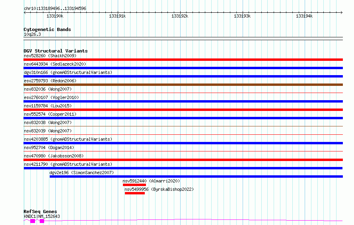Click the first magenta KNDC1 exon block
This screenshot has width=354, height=225.
[x=33, y=221]
